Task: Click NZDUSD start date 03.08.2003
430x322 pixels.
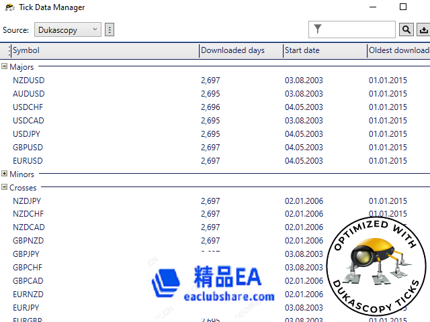Action: click(304, 80)
